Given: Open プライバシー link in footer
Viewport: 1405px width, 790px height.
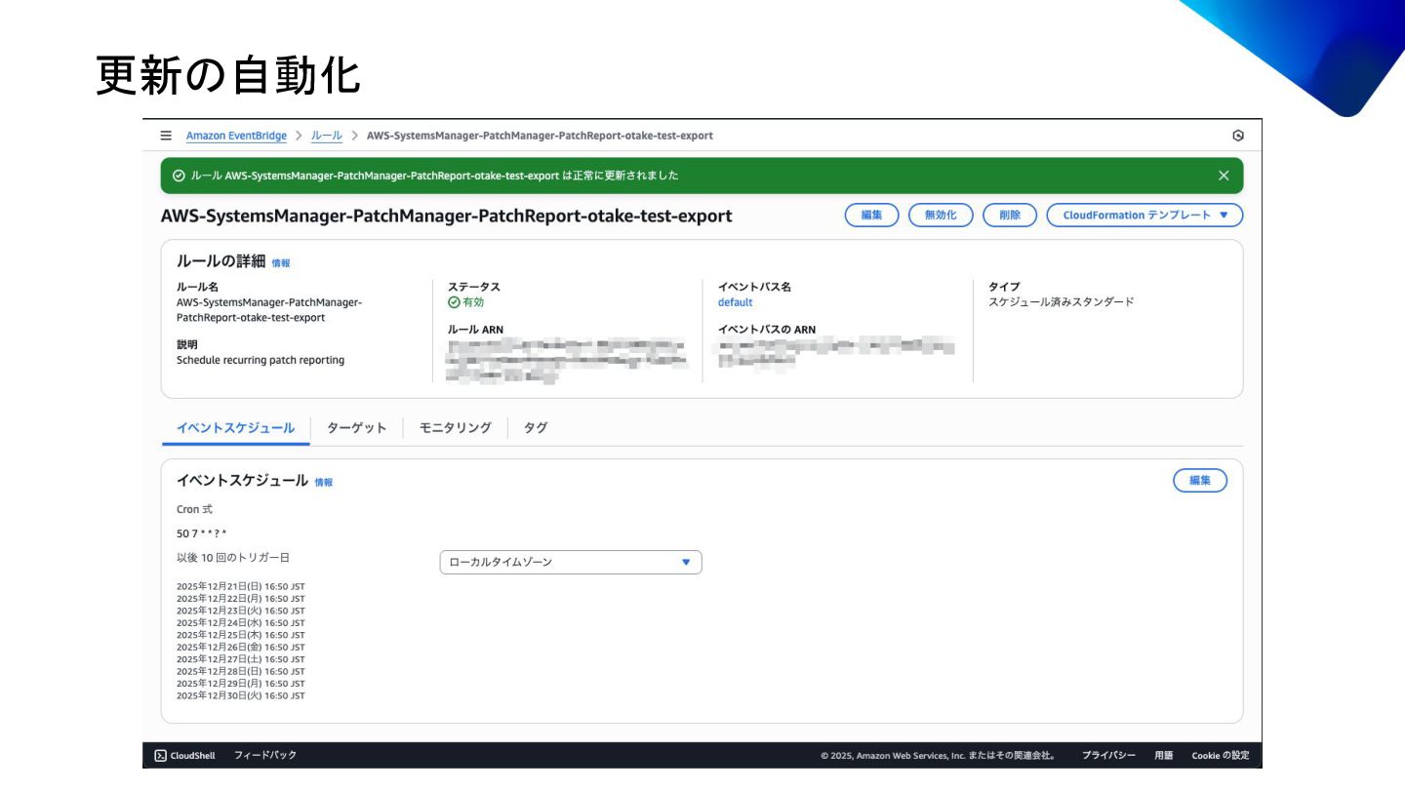Looking at the screenshot, I should [1108, 756].
